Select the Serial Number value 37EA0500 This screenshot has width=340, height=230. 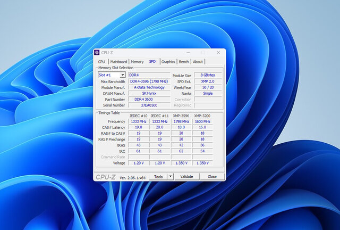point(149,105)
